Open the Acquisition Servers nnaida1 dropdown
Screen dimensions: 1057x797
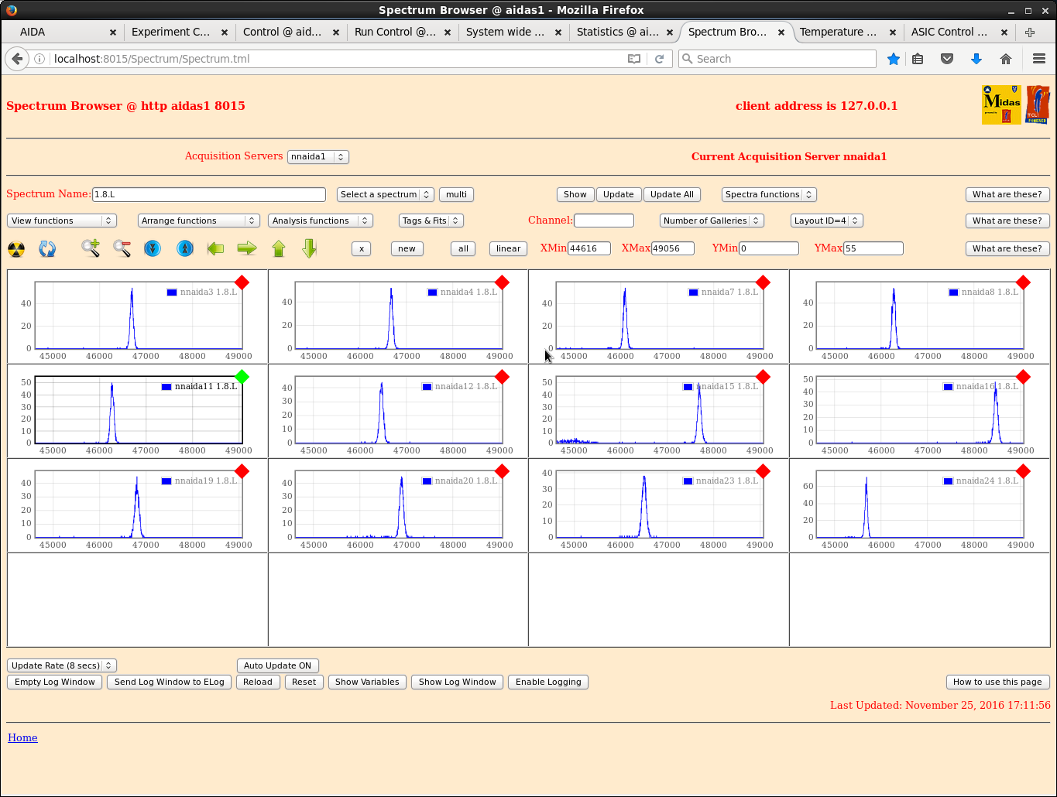pyautogui.click(x=318, y=157)
